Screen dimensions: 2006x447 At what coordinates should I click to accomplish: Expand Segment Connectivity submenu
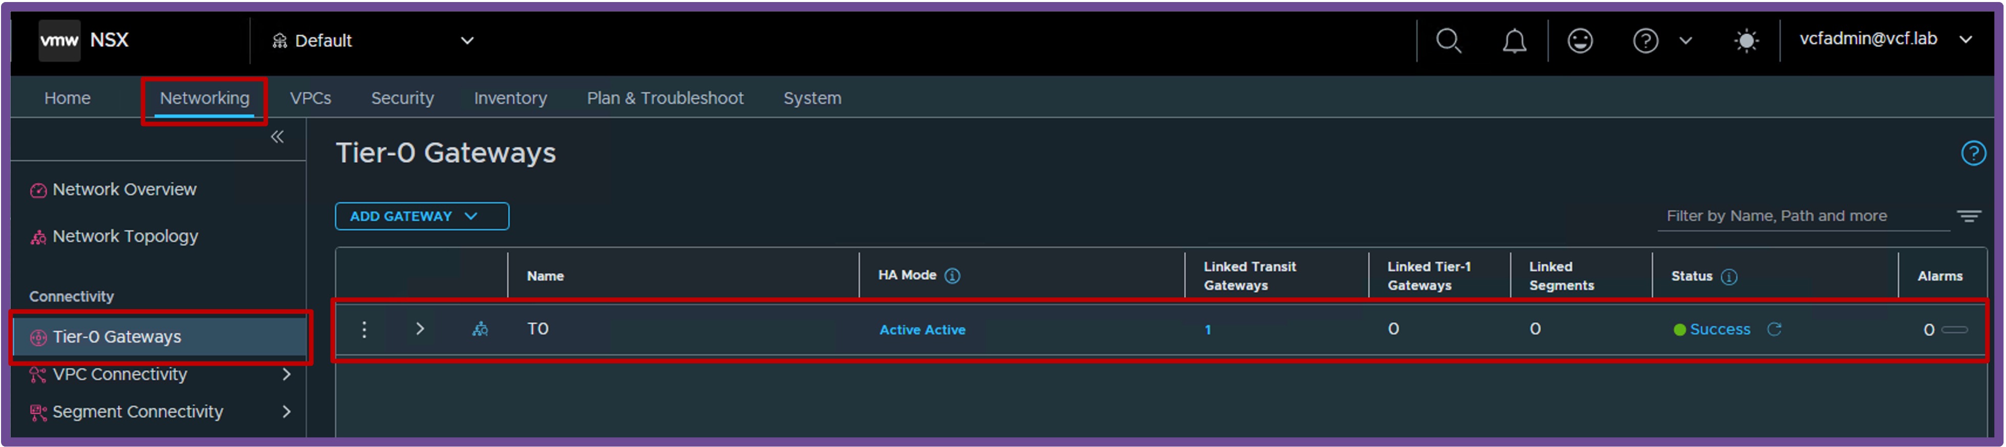286,412
